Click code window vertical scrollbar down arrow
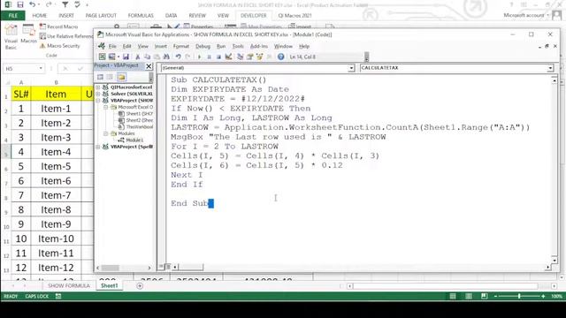This screenshot has width=566, height=318. (555, 260)
